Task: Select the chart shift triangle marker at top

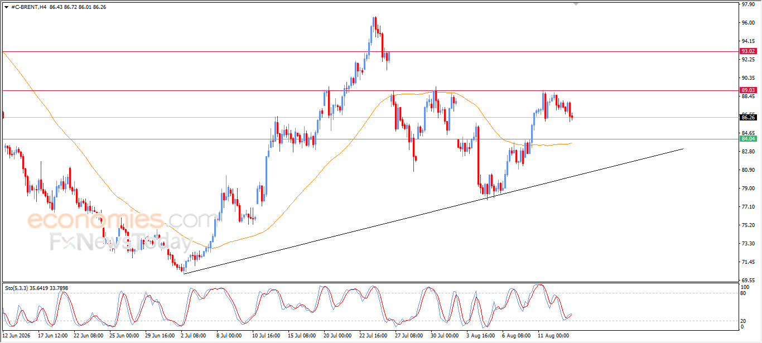Action: tap(576, 3)
